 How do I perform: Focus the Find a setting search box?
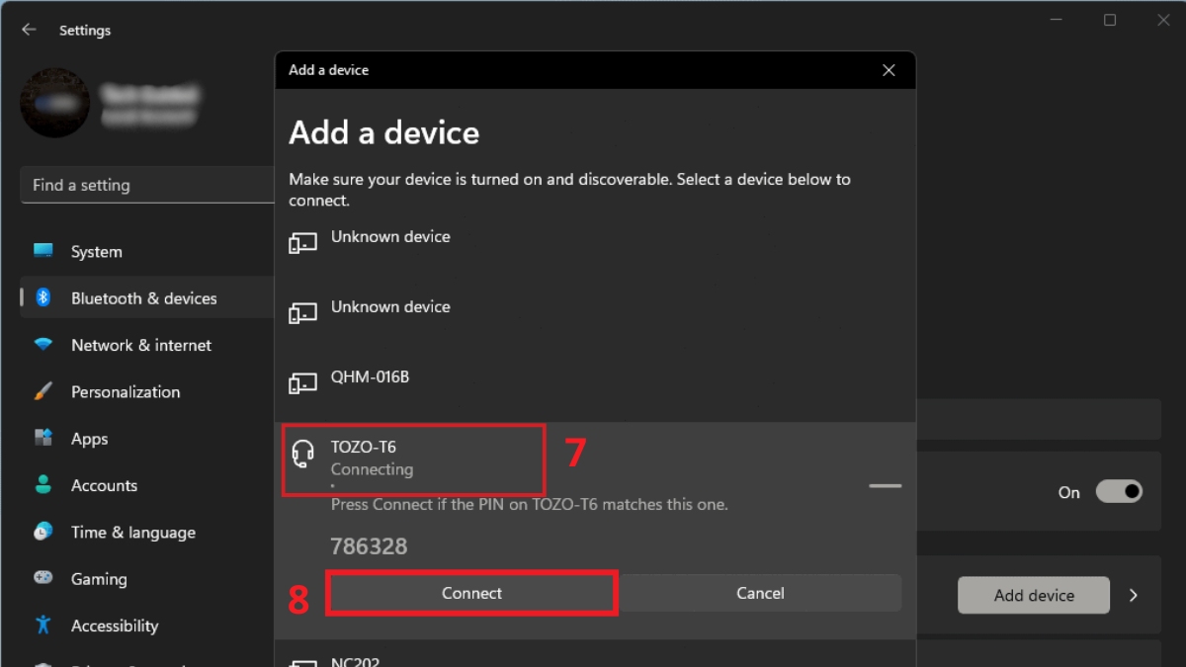(147, 185)
